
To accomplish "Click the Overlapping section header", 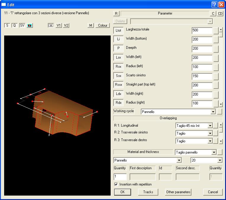I will 168,118.
